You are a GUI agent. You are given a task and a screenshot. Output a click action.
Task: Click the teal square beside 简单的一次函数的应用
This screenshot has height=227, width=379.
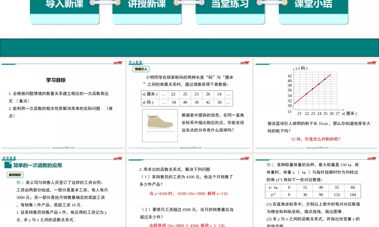coord(8,165)
